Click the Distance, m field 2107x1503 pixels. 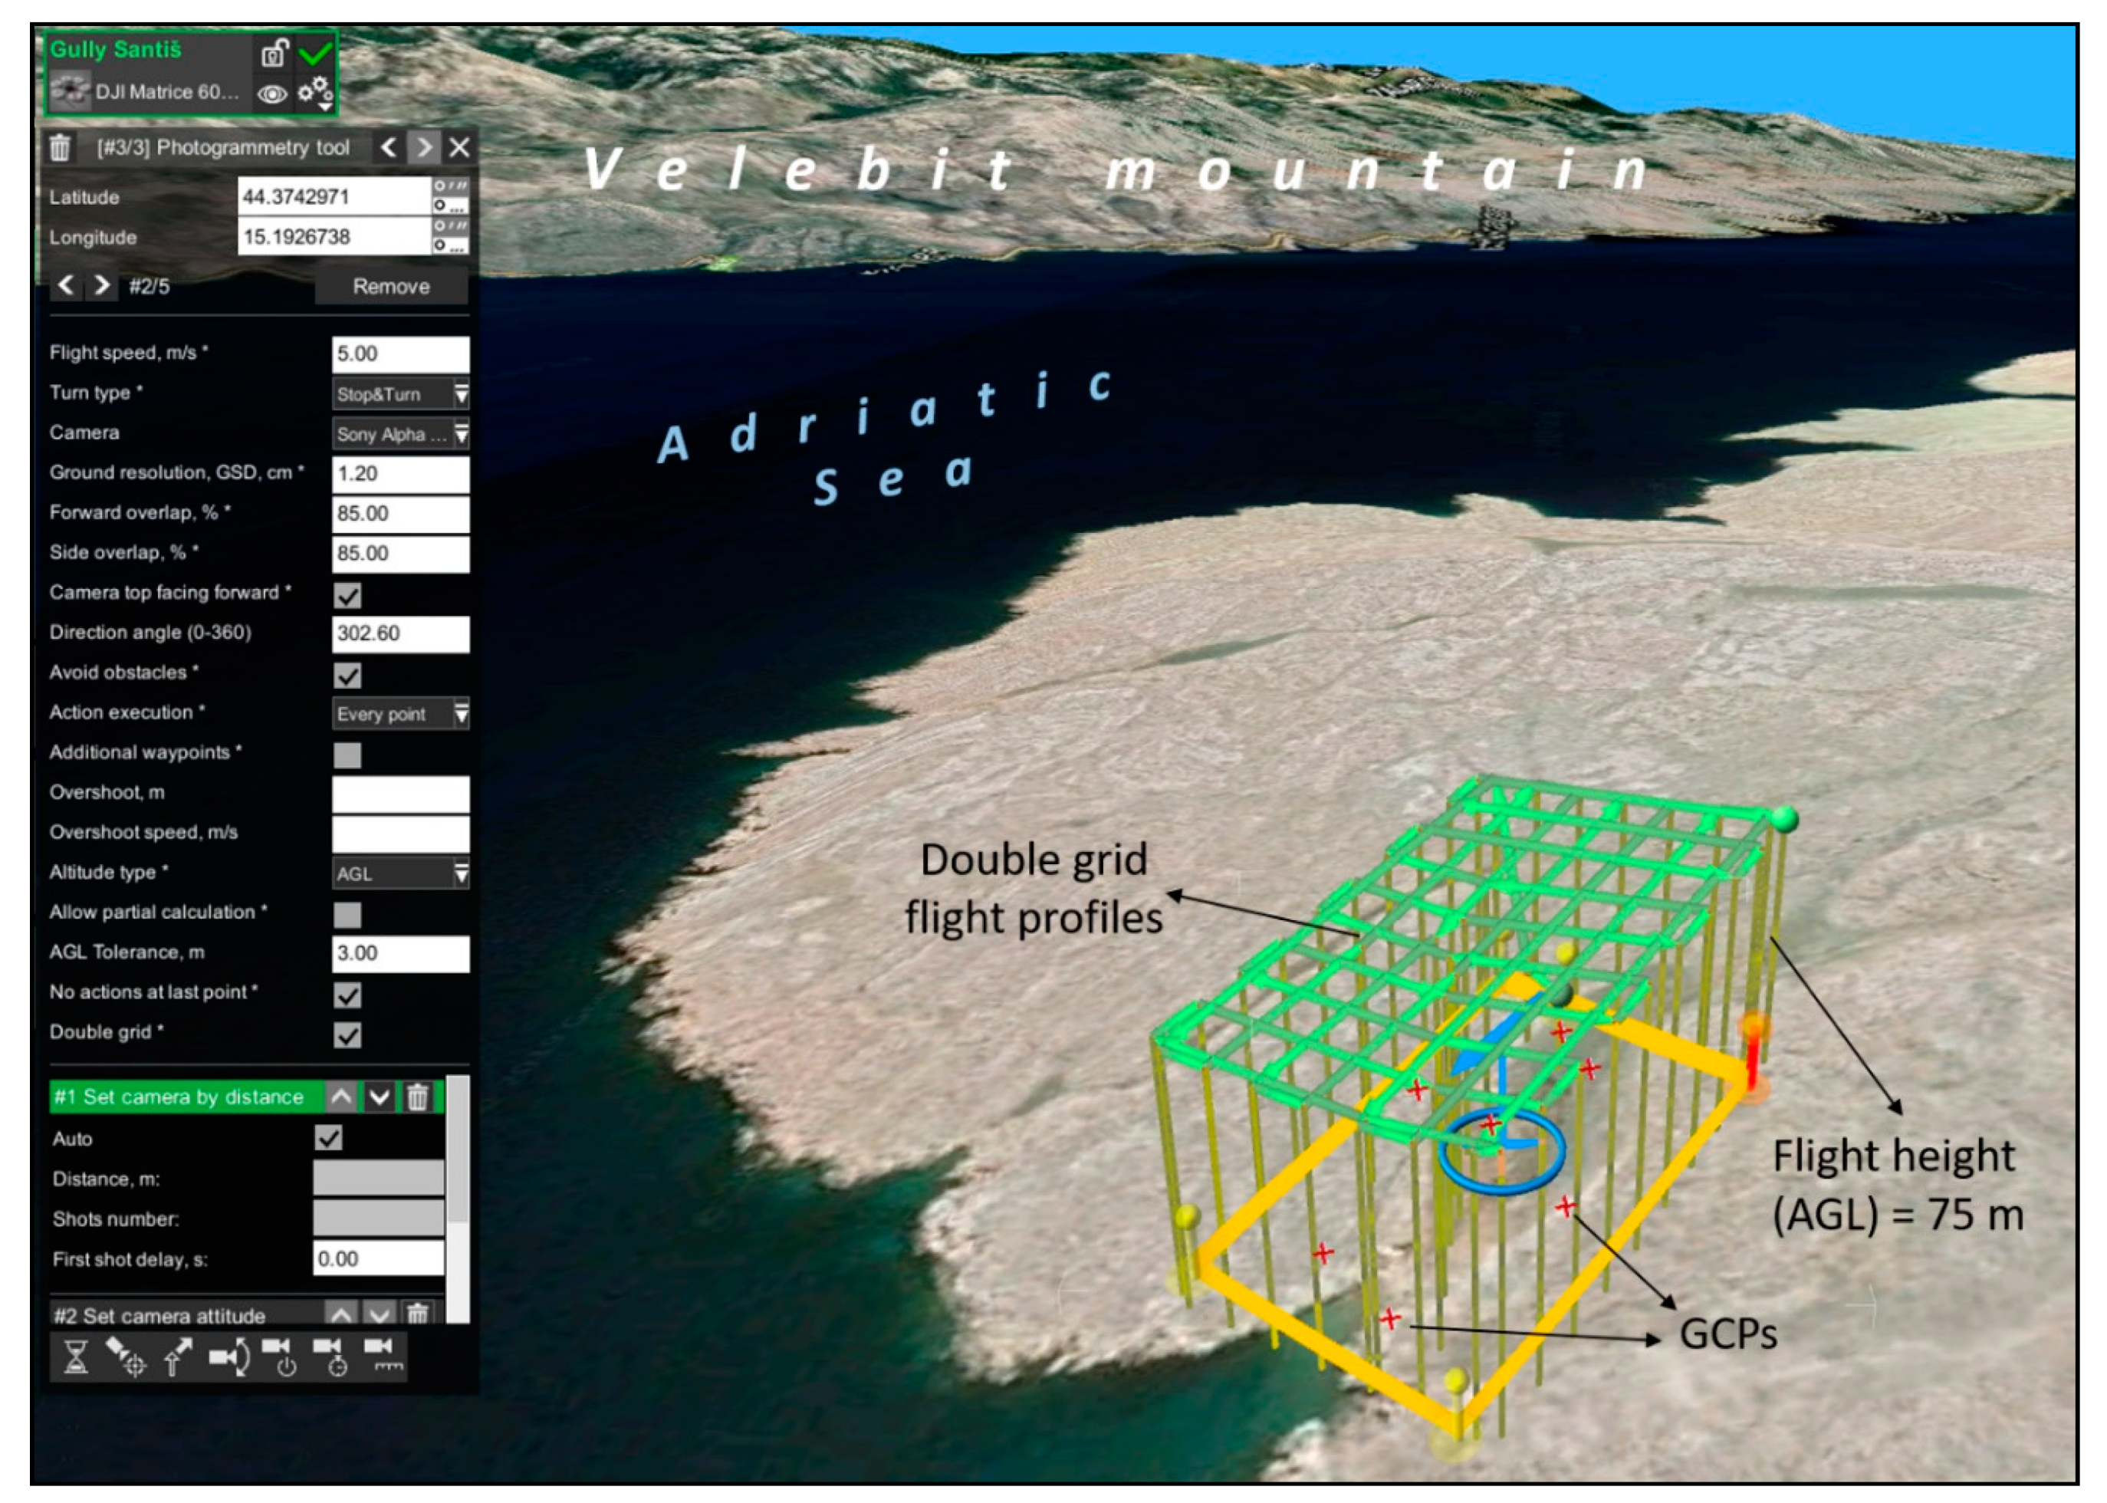pos(379,1178)
